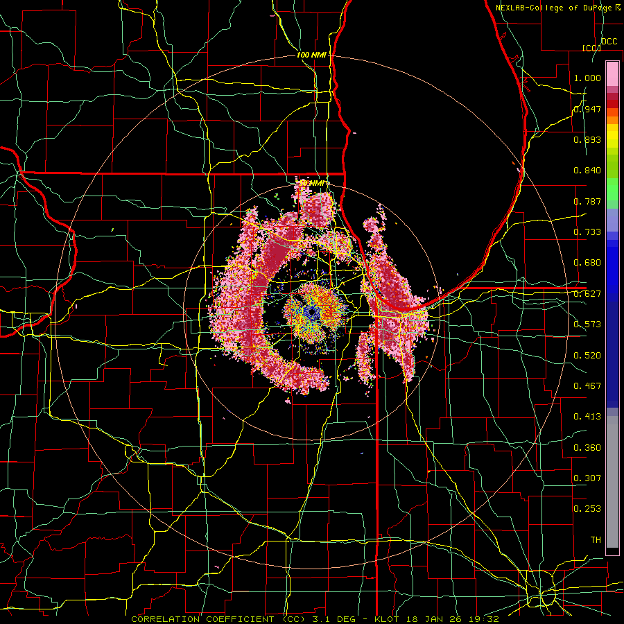
Task: Click the 1.000 legend value
Action: pos(587,78)
